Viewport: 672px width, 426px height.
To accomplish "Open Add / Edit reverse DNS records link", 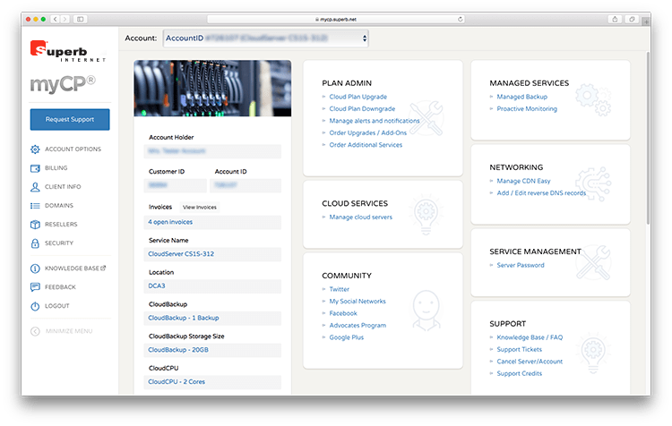I will (541, 193).
